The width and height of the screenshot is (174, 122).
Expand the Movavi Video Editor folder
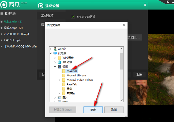59,80
